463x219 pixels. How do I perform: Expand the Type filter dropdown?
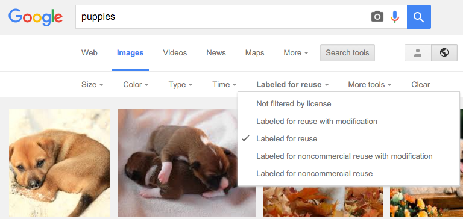click(x=180, y=85)
